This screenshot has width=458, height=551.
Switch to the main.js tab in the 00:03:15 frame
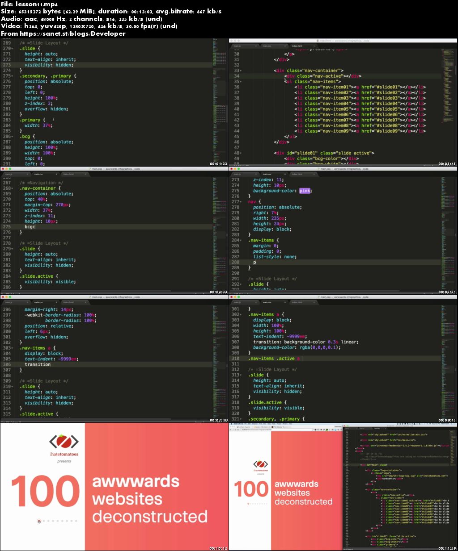244,46
